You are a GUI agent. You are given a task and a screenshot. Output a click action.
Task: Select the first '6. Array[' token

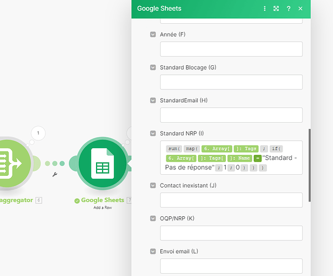tap(216, 149)
